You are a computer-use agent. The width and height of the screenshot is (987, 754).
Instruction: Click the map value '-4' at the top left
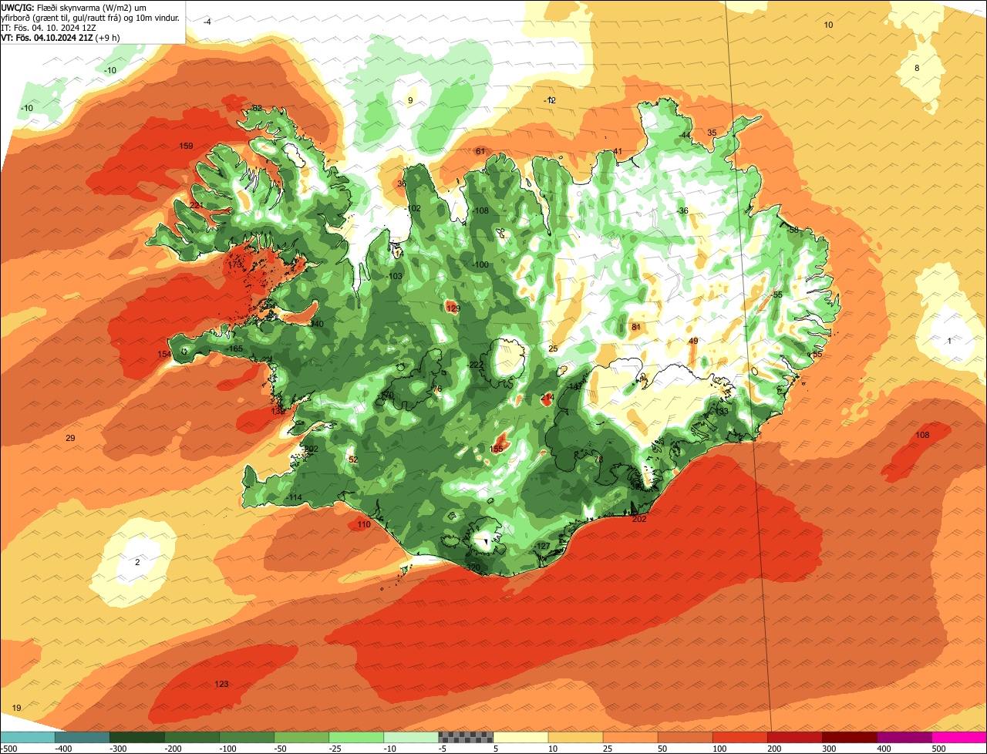207,22
